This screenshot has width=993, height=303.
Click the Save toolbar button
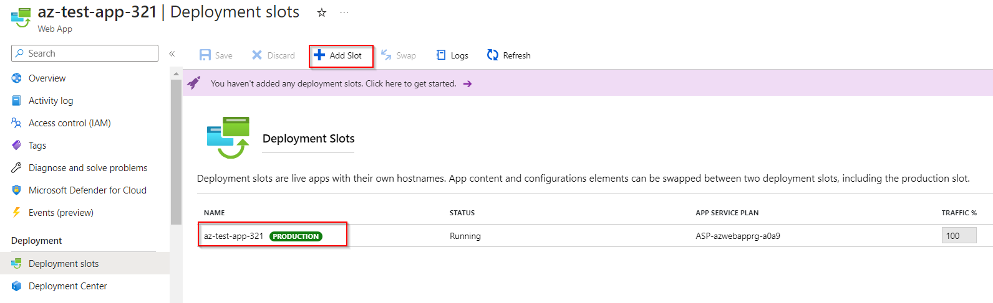click(x=216, y=55)
